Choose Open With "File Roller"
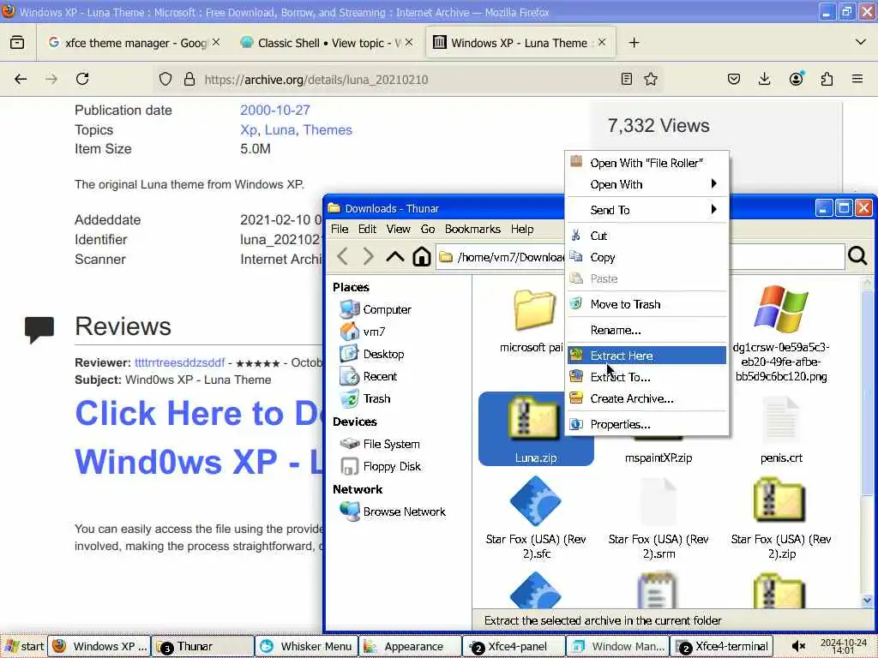The width and height of the screenshot is (878, 658). [x=646, y=163]
